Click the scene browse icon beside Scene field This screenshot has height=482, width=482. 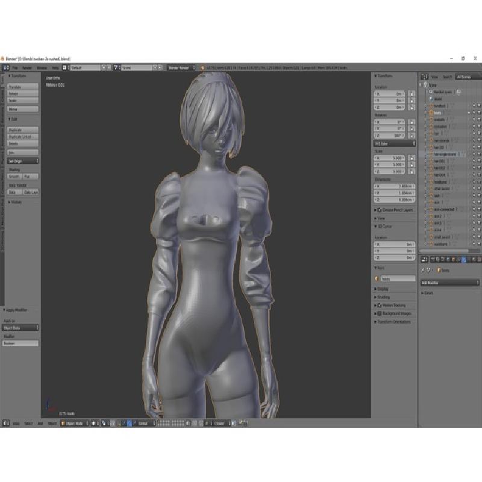click(117, 67)
